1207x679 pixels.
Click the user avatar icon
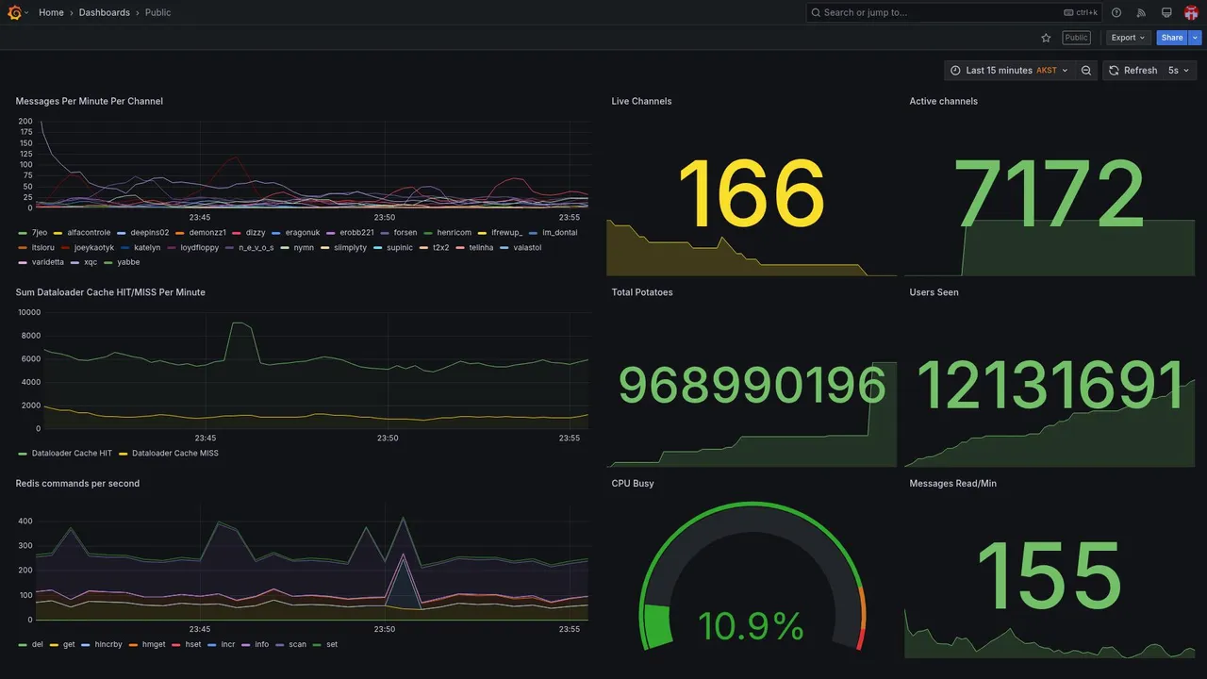(1191, 12)
